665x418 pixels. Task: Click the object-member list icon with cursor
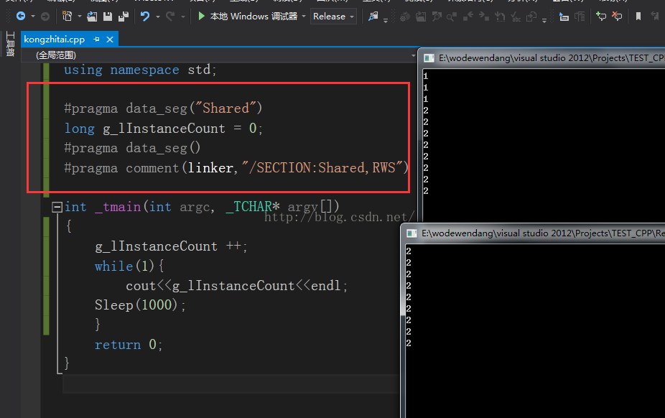(x=564, y=17)
